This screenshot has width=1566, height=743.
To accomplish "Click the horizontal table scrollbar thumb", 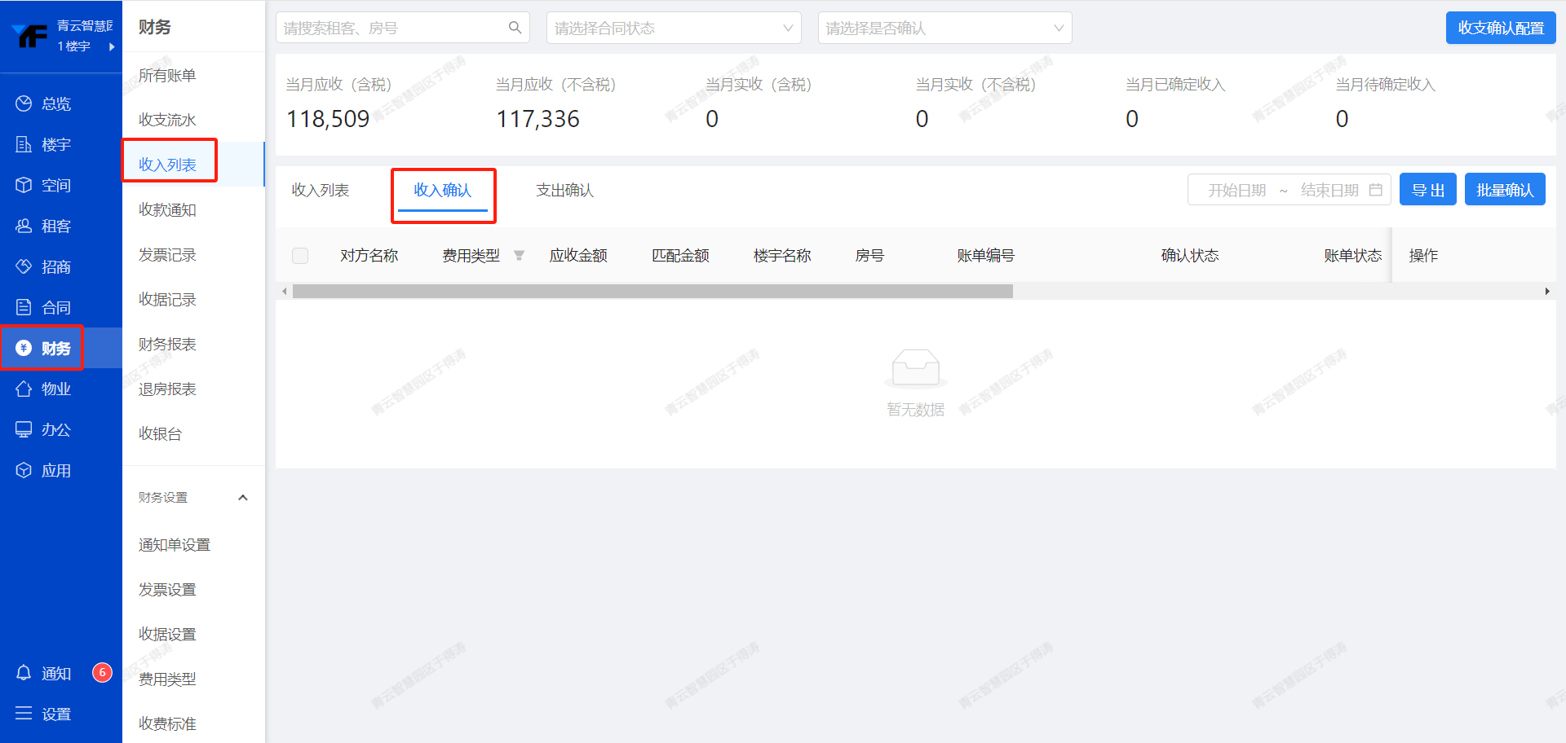I will pos(652,292).
